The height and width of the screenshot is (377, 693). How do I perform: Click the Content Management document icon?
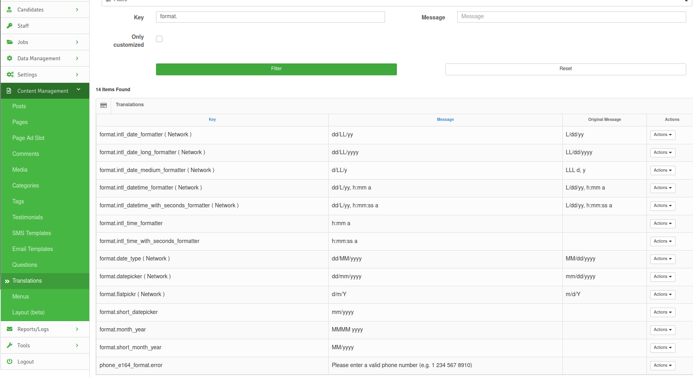pos(9,91)
